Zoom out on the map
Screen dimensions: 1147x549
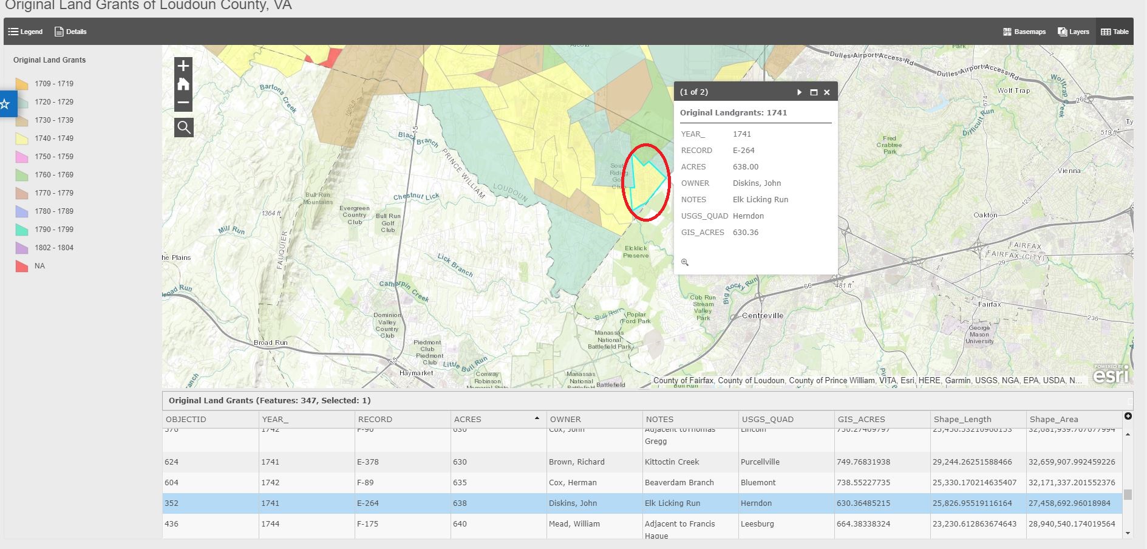[x=183, y=103]
